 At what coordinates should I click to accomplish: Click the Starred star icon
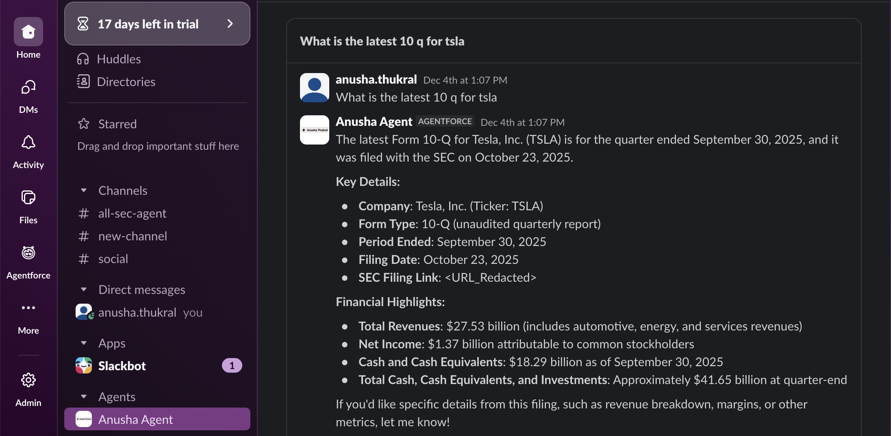click(x=84, y=123)
